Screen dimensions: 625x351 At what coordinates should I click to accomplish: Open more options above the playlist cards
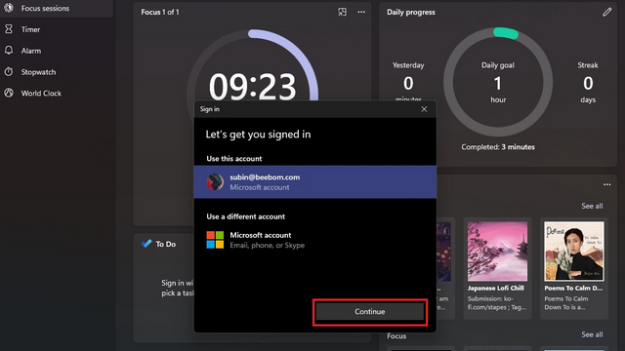[607, 184]
